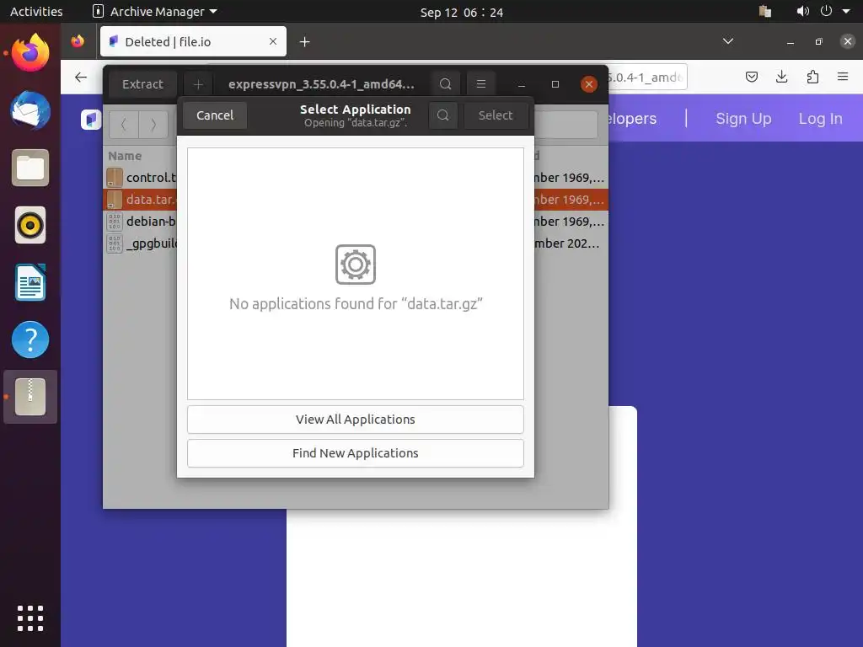Click View All Applications
The height and width of the screenshot is (647, 863).
pyautogui.click(x=355, y=420)
